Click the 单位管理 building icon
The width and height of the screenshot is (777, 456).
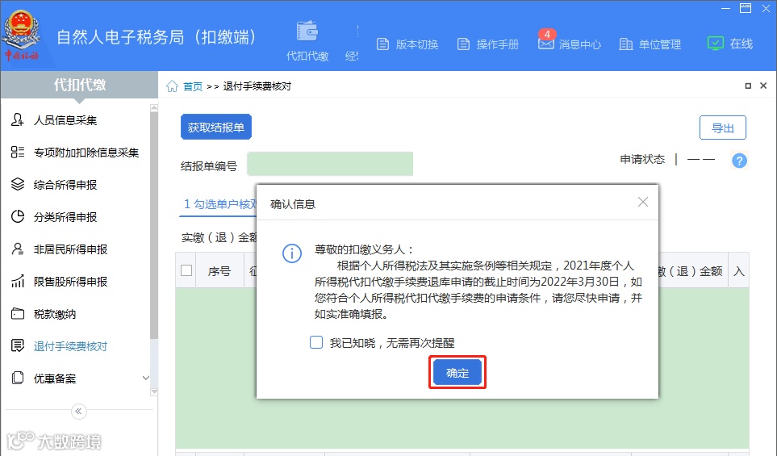(626, 44)
